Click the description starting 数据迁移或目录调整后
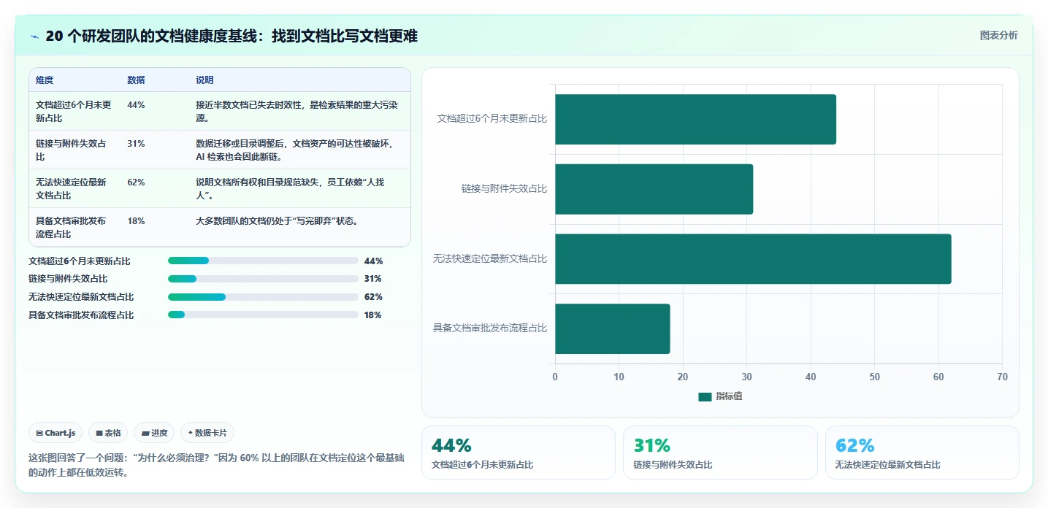This screenshot has height=508, width=1048. point(294,150)
